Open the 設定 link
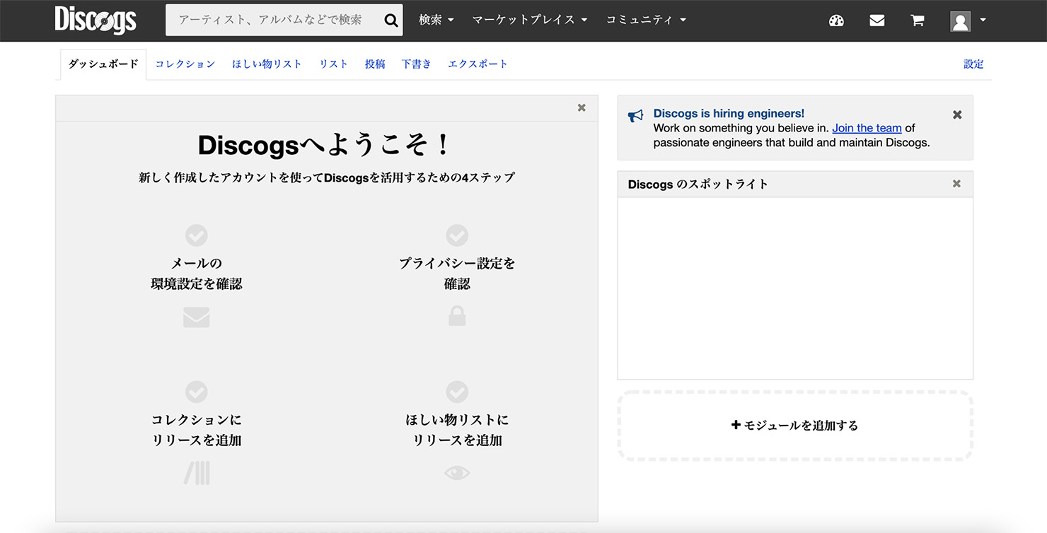 coord(973,64)
